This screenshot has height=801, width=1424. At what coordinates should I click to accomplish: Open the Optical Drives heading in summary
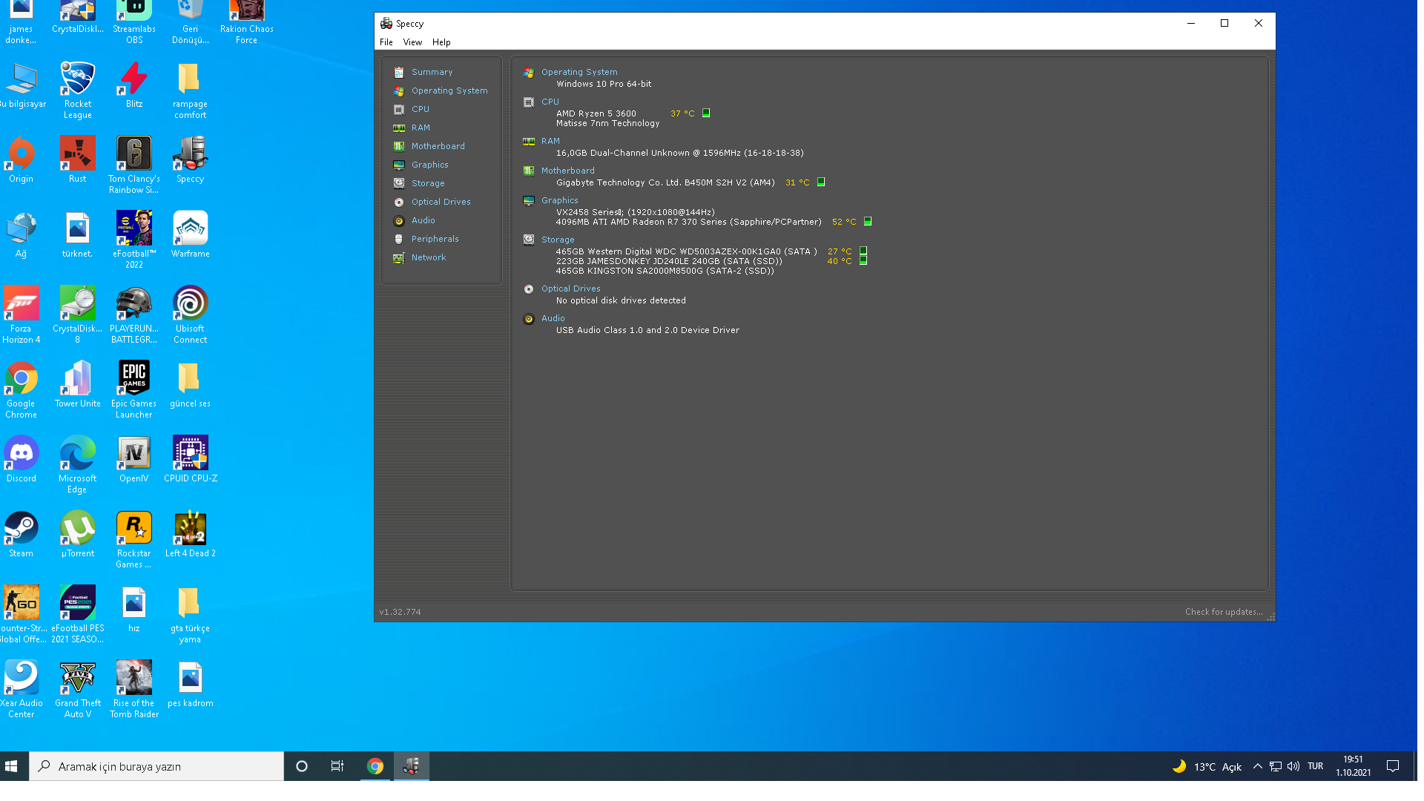(570, 289)
